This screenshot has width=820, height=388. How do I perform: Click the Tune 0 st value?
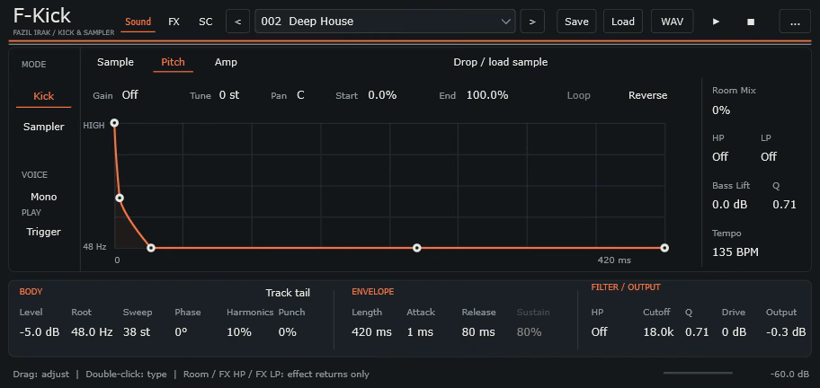pos(229,95)
